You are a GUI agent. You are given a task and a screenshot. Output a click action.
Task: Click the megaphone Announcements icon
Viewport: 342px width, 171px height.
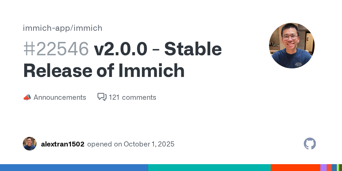27,97
